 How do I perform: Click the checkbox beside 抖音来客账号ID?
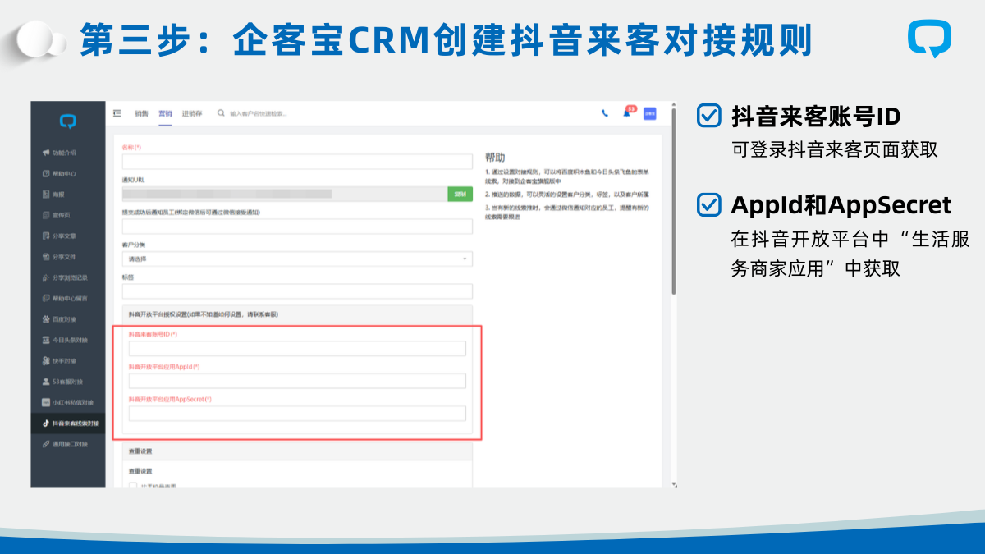[x=708, y=117]
